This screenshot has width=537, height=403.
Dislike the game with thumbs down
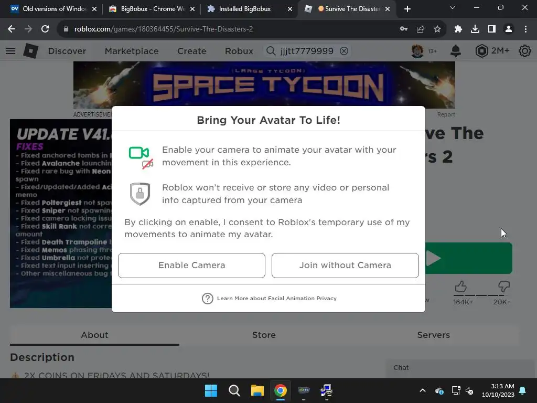coord(504,287)
